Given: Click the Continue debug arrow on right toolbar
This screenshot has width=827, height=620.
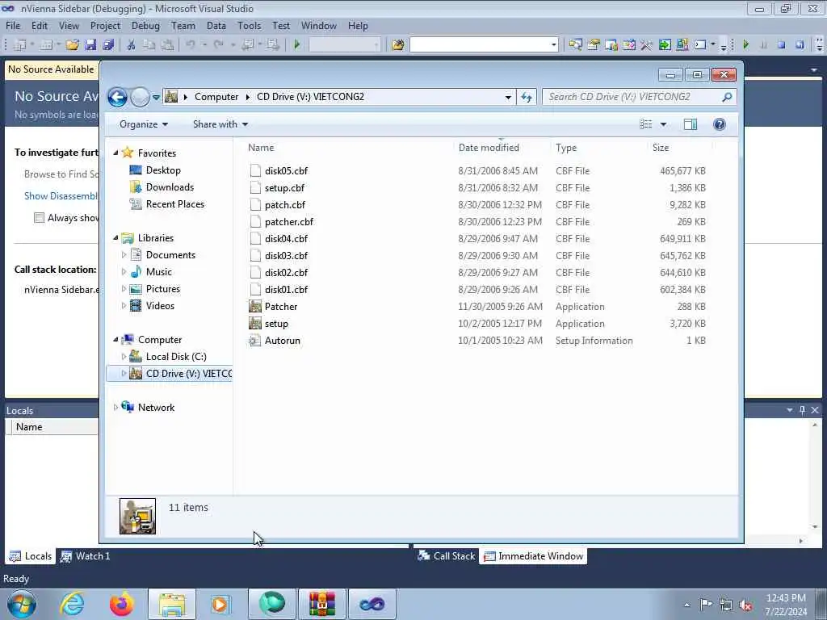Looking at the screenshot, I should 745,45.
